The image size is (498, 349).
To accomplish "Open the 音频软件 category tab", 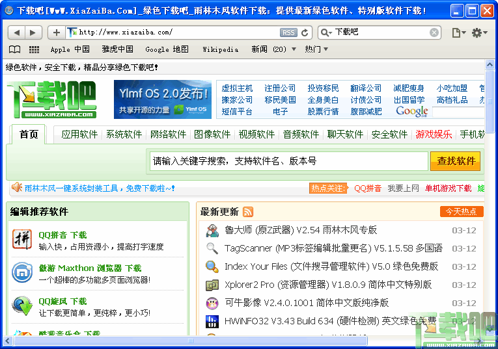I will [x=301, y=135].
